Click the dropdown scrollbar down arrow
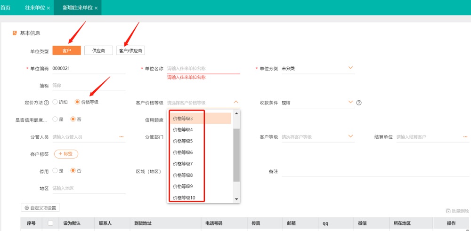The image size is (471, 231). 236,199
